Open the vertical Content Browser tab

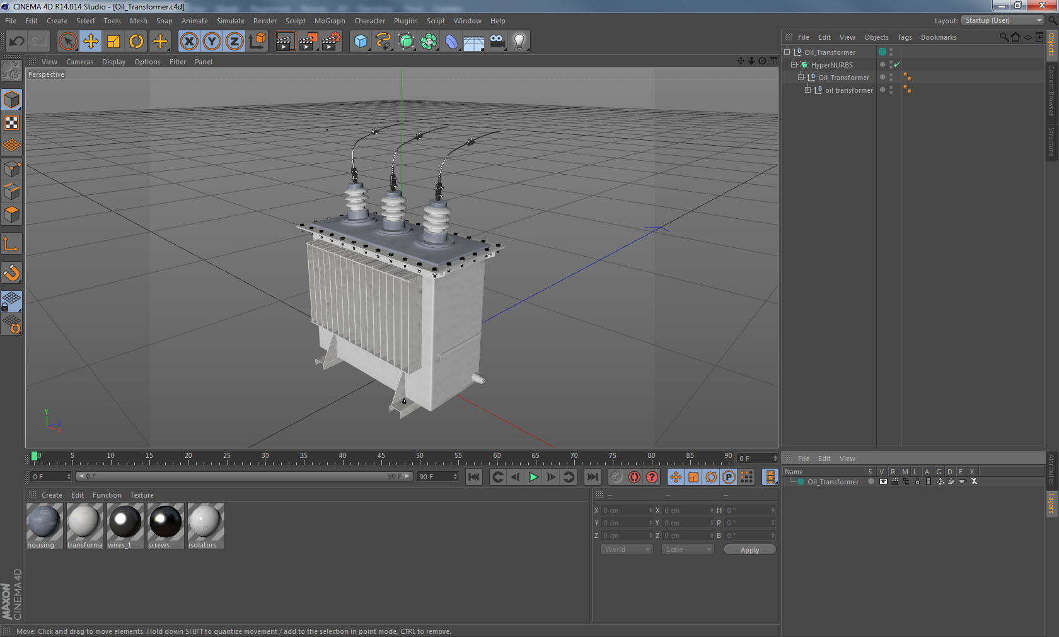click(1051, 90)
